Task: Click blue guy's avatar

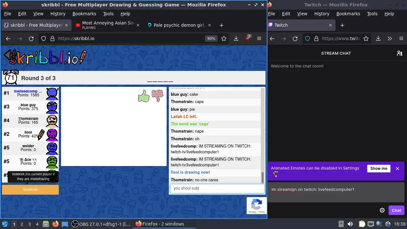Action: coord(52,107)
